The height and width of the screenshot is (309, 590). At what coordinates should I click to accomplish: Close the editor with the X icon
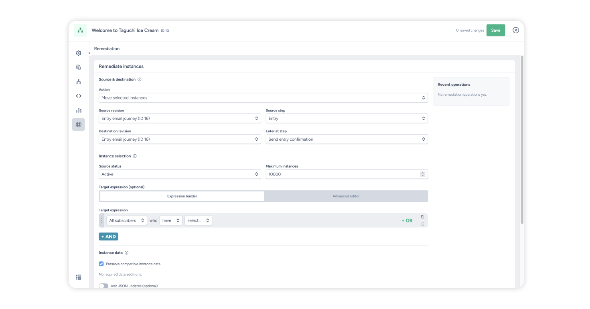tap(516, 30)
